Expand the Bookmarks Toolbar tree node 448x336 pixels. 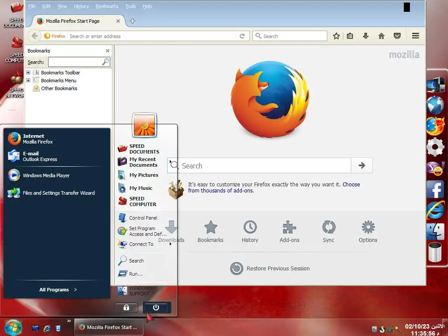point(28,73)
